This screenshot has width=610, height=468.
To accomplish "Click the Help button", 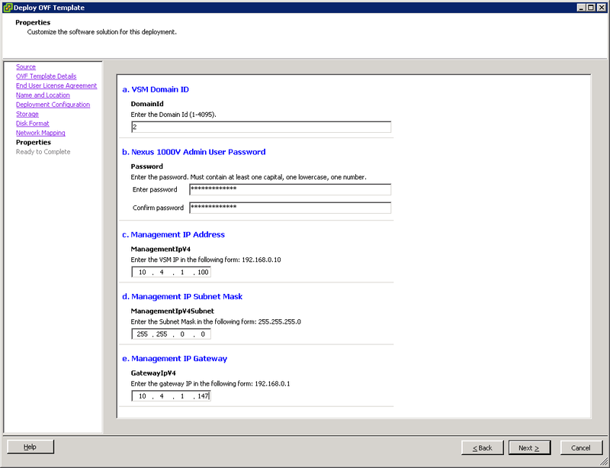I will click(30, 447).
